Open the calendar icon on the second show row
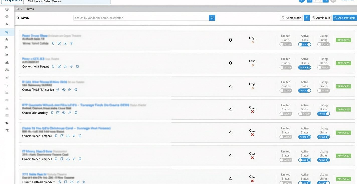Viewport: 357px width, 184px height. tap(77, 66)
